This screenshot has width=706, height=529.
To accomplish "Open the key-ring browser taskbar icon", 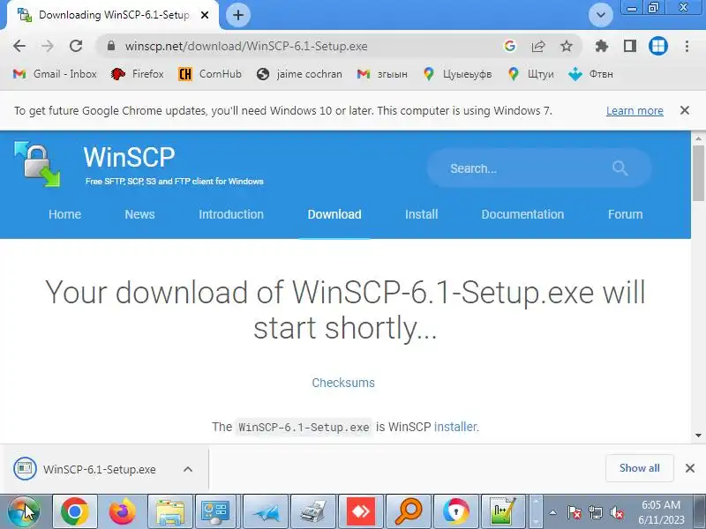I will 455,511.
